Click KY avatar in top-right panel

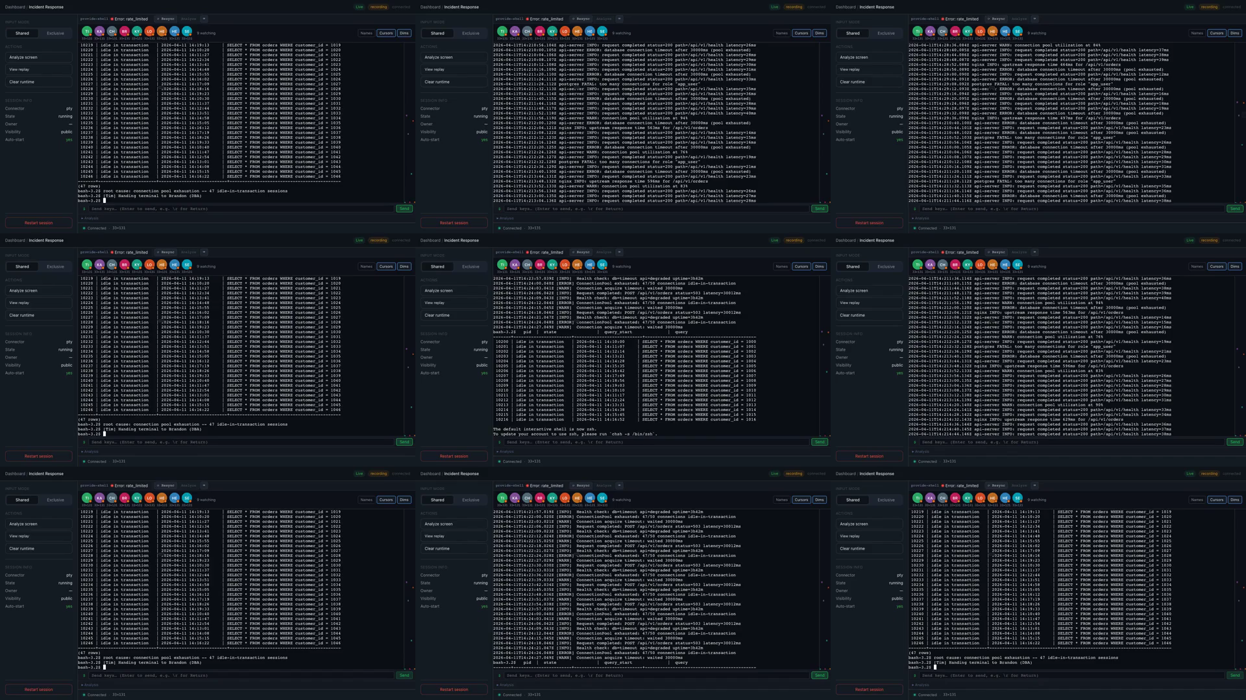[968, 31]
